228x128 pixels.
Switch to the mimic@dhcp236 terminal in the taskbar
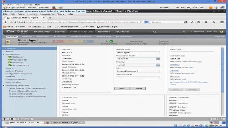24,123
